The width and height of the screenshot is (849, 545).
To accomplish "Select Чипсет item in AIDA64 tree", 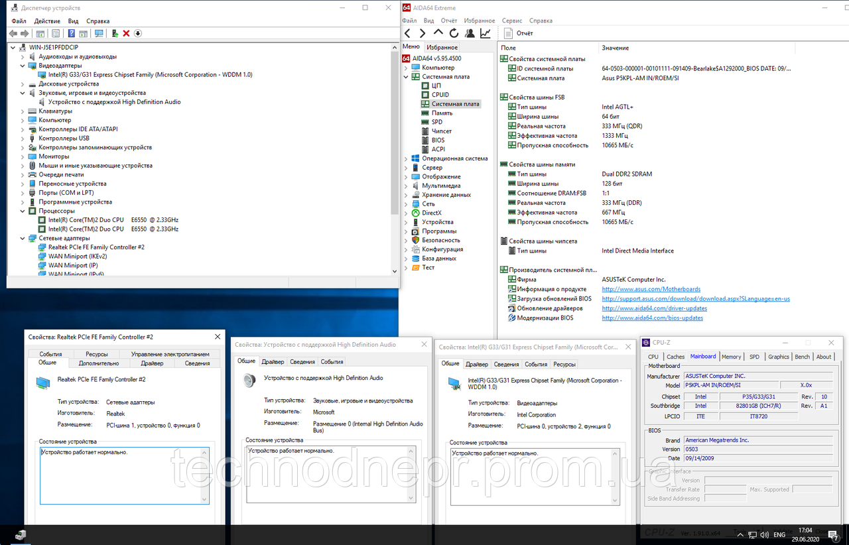I will (441, 131).
